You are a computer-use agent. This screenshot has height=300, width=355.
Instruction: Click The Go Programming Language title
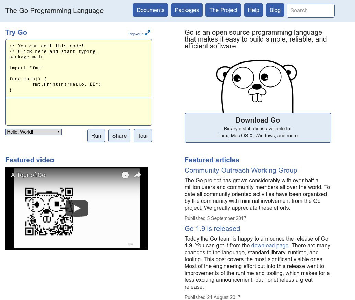(x=54, y=11)
